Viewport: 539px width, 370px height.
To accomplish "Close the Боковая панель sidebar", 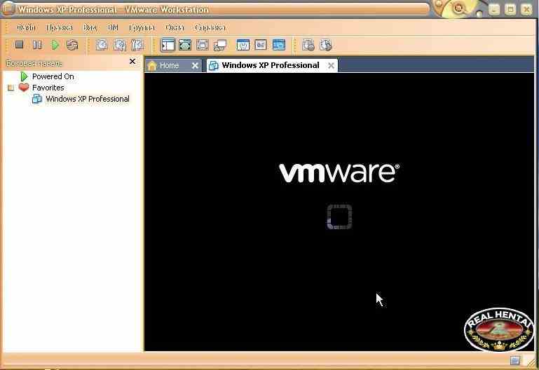I will pos(132,62).
